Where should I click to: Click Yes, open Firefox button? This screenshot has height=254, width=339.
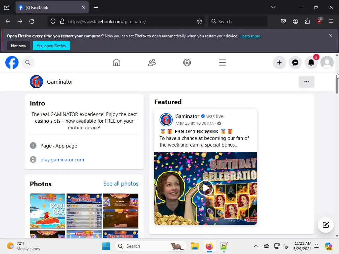pyautogui.click(x=51, y=46)
